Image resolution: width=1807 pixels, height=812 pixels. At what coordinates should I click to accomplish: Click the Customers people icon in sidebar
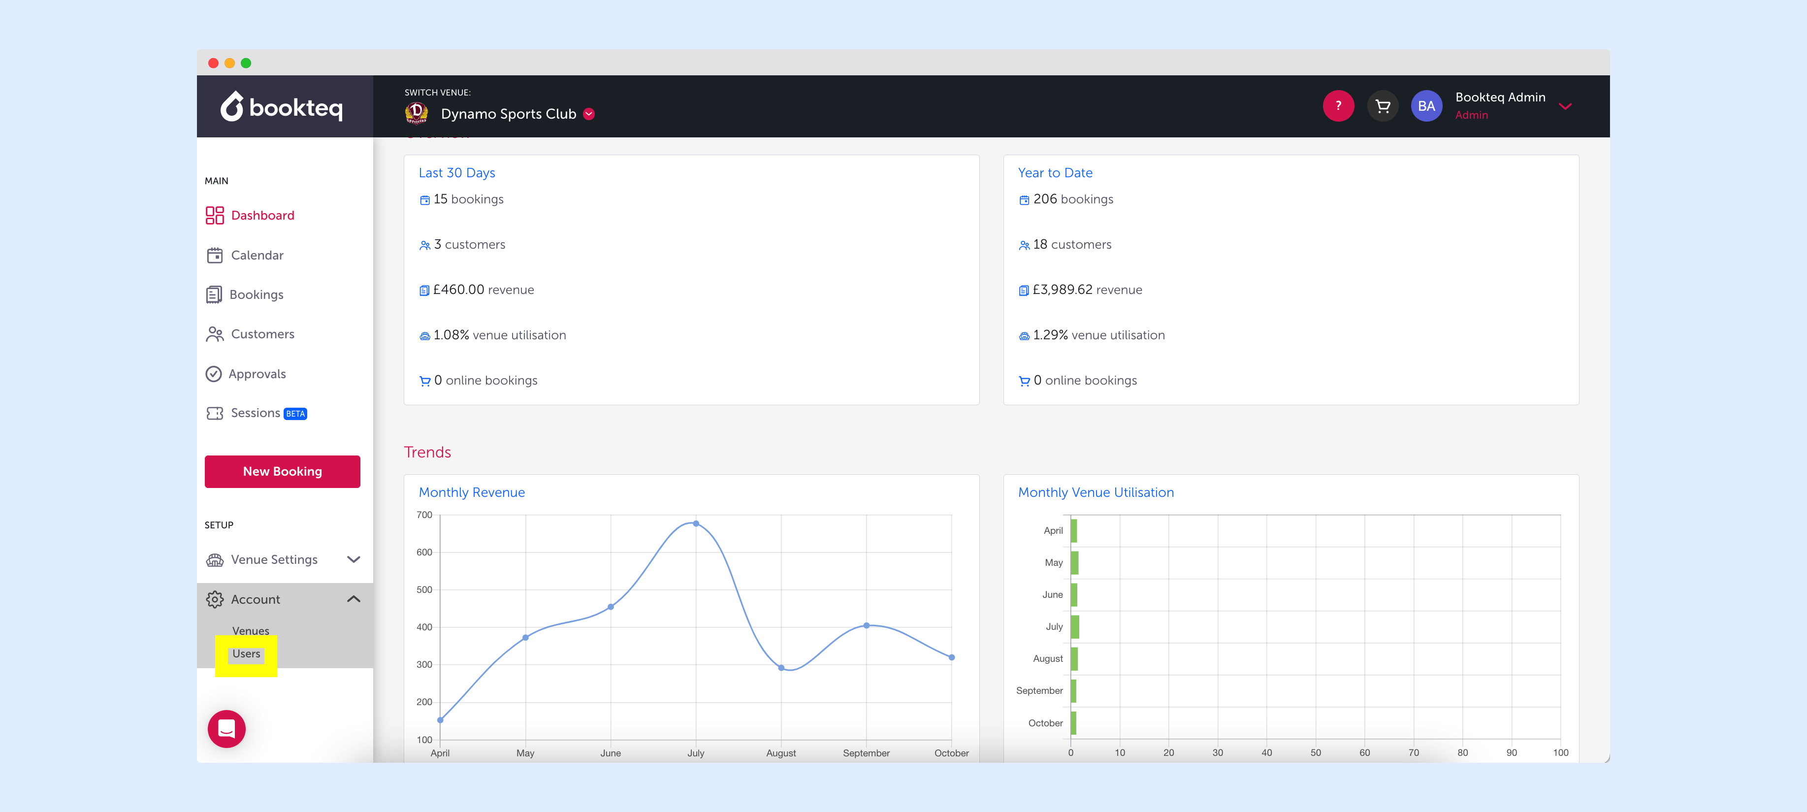point(215,334)
